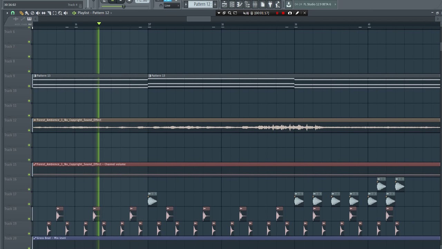Toggle the magnet snap icon in playlist toolbar

13,13
